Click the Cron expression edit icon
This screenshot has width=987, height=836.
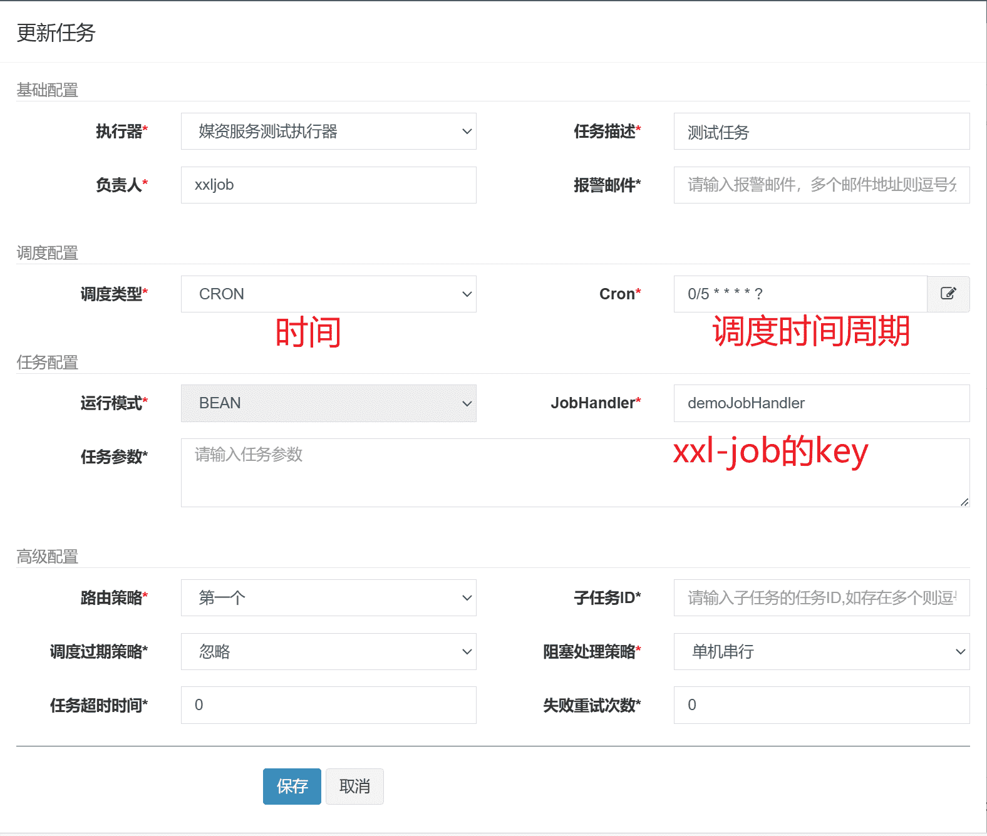coord(948,294)
